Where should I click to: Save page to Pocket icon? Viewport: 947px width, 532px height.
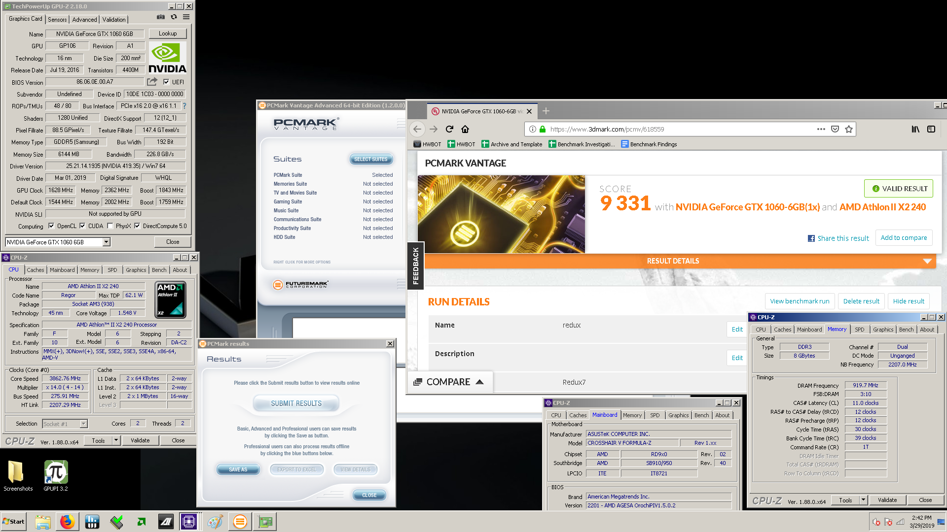[835, 129]
